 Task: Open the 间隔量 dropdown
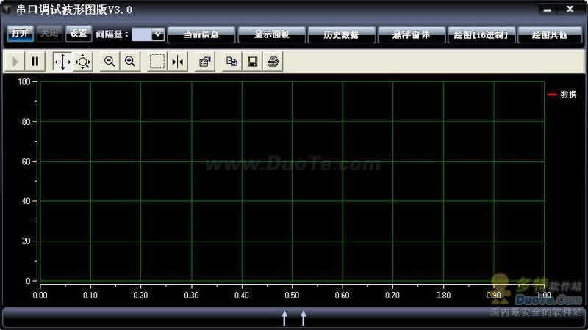click(157, 34)
